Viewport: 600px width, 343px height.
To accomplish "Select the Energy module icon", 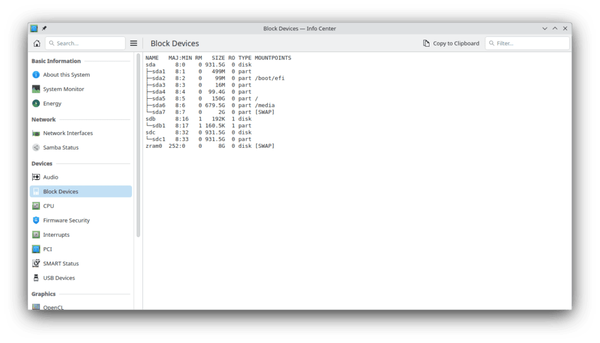I will (36, 103).
